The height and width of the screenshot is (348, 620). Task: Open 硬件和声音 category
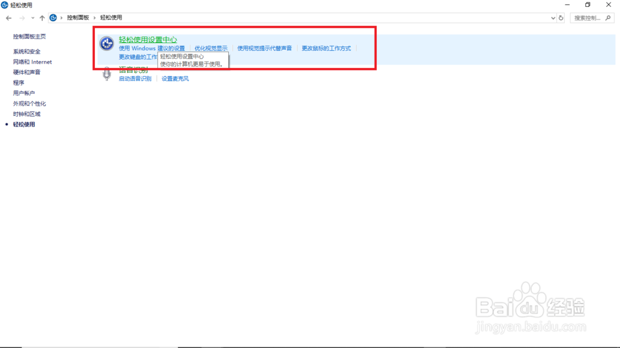click(x=27, y=72)
